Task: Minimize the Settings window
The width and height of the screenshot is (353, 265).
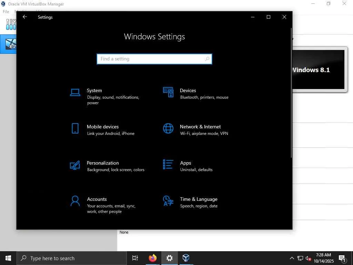Action: (x=253, y=17)
